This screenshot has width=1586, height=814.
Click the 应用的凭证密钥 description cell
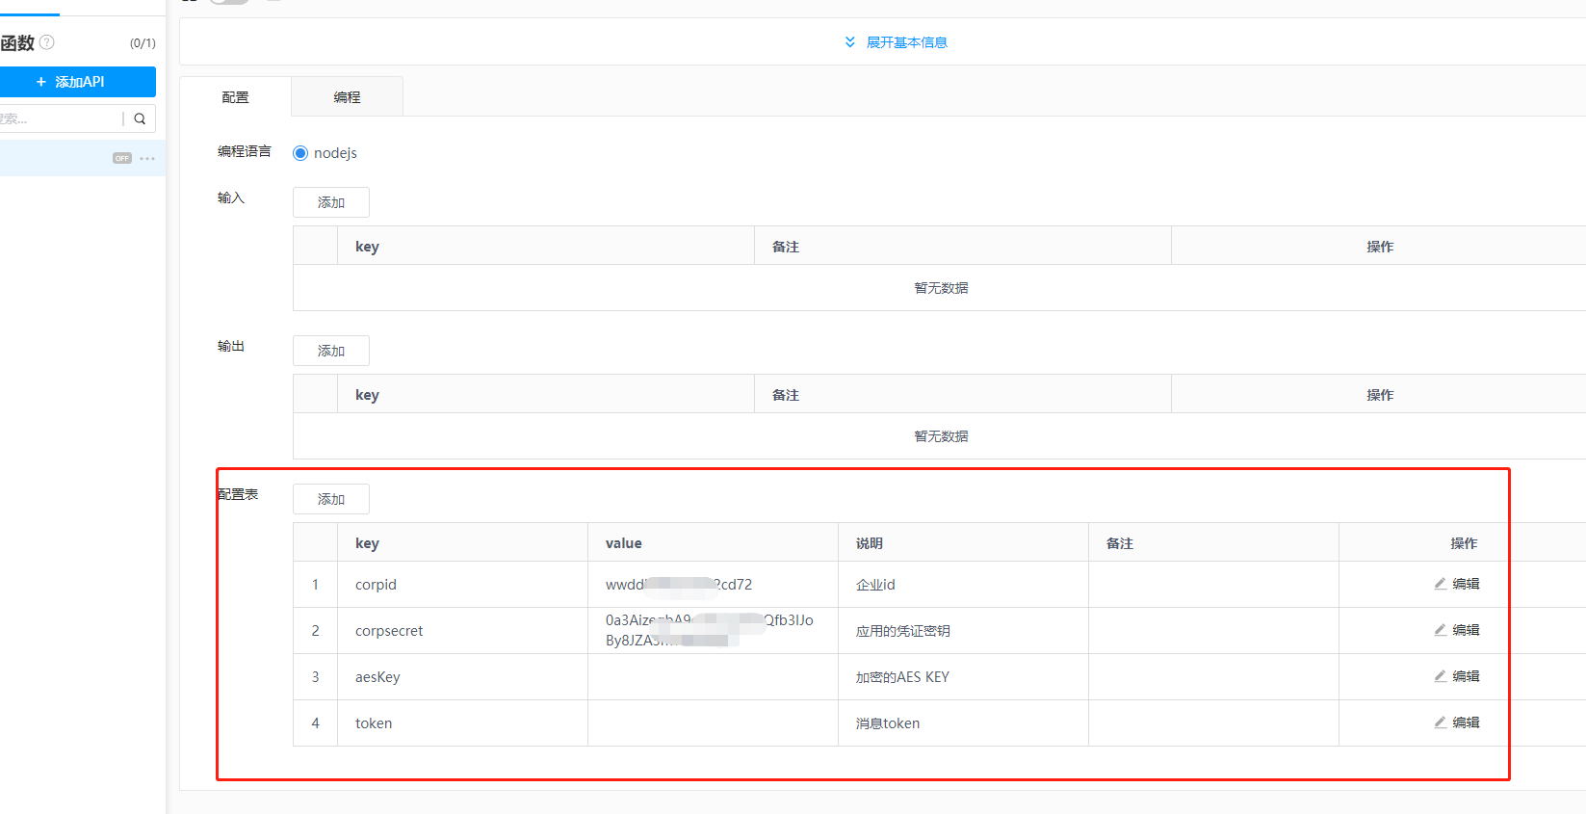pos(963,631)
